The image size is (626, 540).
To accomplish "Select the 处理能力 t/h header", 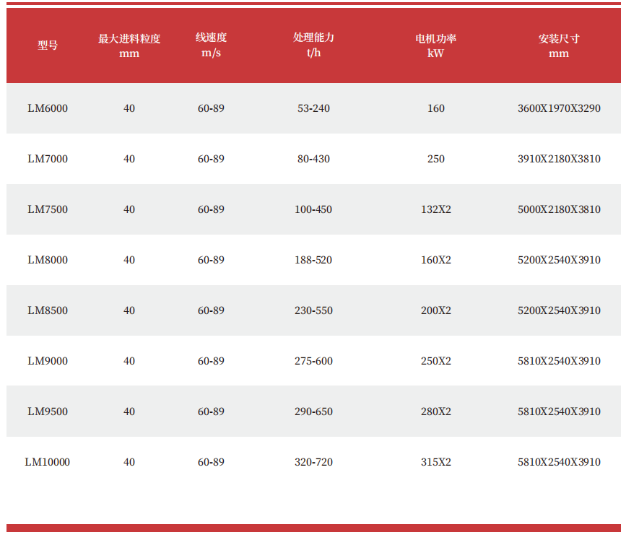I will pos(313,45).
